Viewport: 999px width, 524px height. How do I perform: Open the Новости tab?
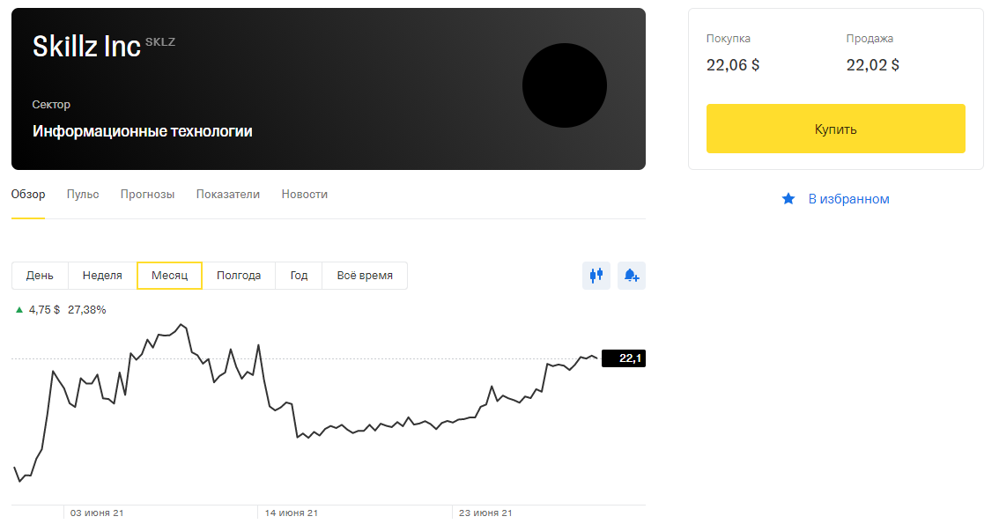[x=305, y=195]
